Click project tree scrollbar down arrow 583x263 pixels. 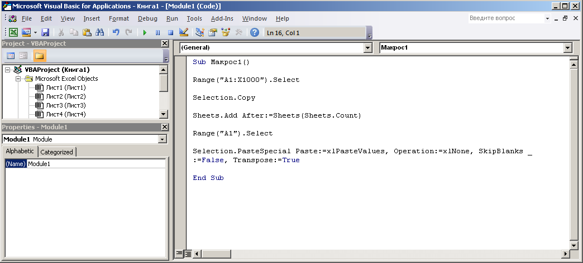coord(163,114)
